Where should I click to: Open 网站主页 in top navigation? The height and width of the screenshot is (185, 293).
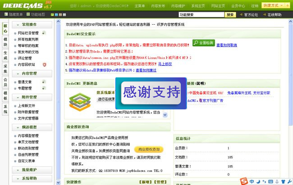(218, 6)
